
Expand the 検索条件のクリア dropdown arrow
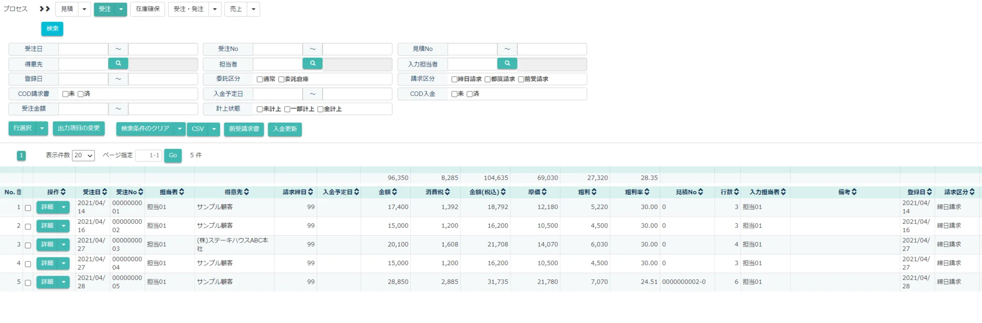pyautogui.click(x=180, y=129)
